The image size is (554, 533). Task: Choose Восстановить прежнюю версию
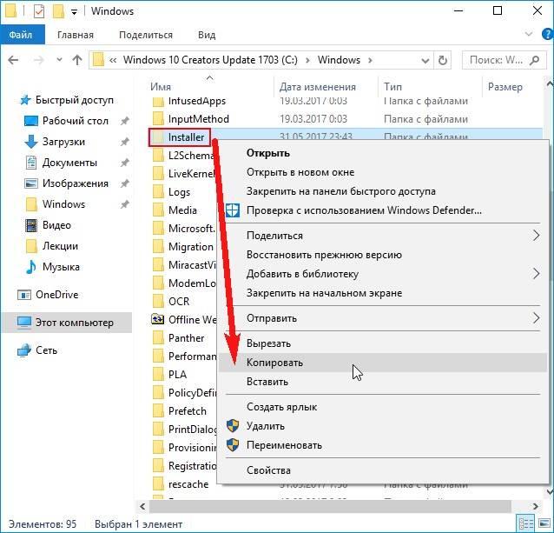[324, 255]
